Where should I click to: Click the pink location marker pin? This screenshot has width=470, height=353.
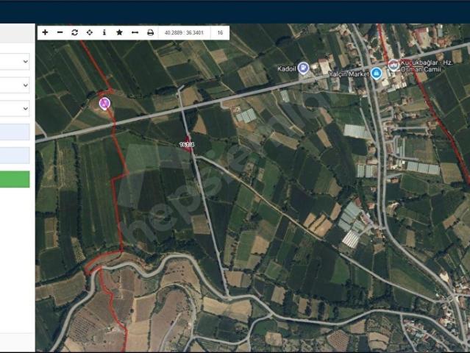click(x=104, y=104)
